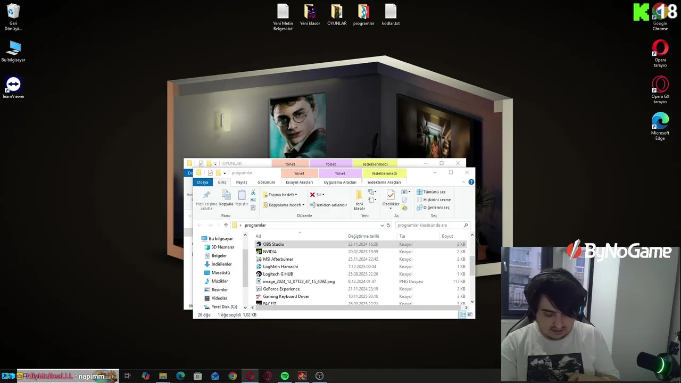Open the Dosya menu

point(203,182)
